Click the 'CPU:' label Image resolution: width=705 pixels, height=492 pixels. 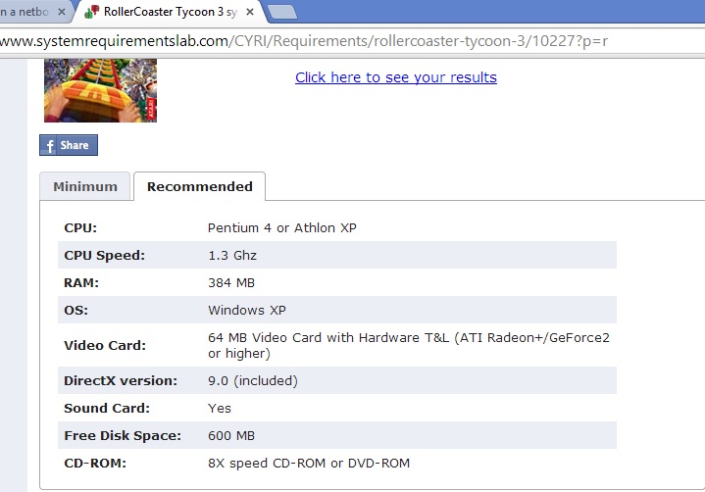coord(80,227)
